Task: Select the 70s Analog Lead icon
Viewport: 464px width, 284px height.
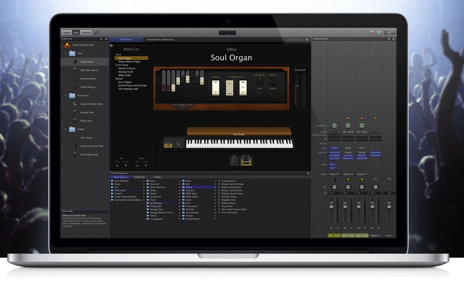Action: click(x=75, y=154)
